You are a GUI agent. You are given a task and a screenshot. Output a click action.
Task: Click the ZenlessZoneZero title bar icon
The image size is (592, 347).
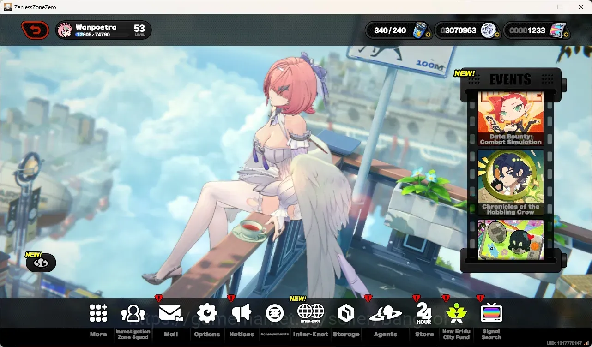coord(8,7)
